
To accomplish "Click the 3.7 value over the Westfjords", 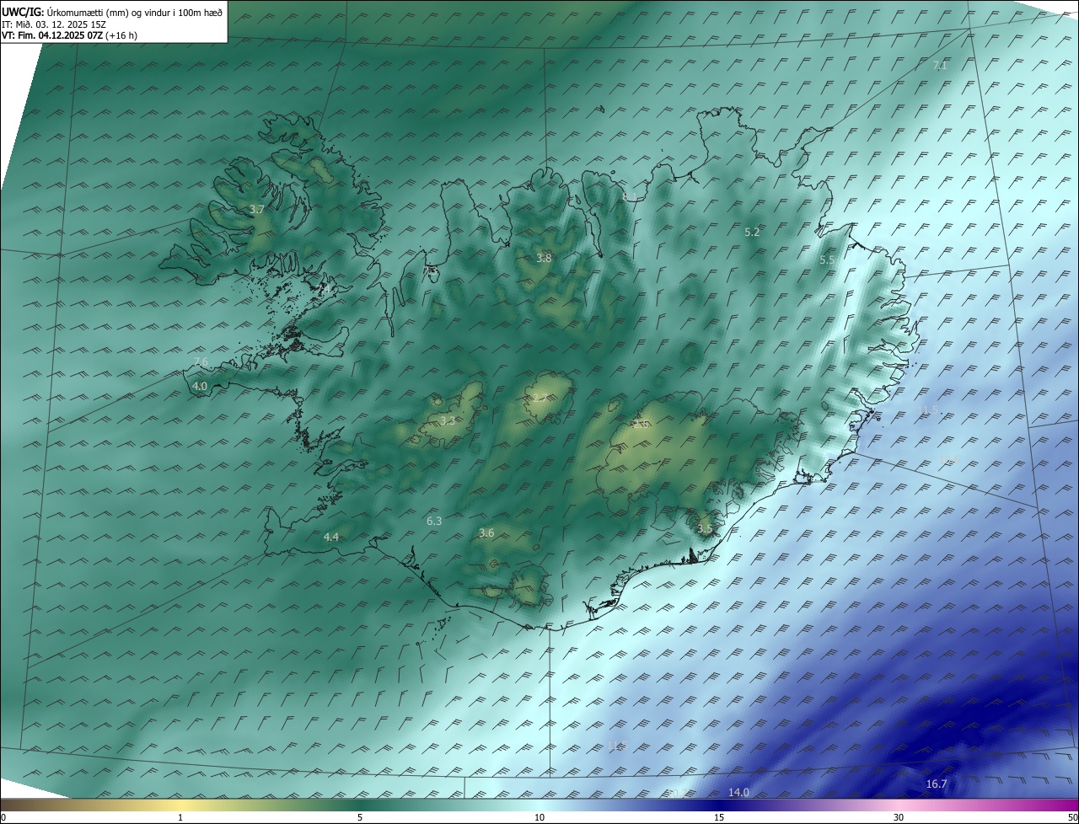I will tap(257, 209).
